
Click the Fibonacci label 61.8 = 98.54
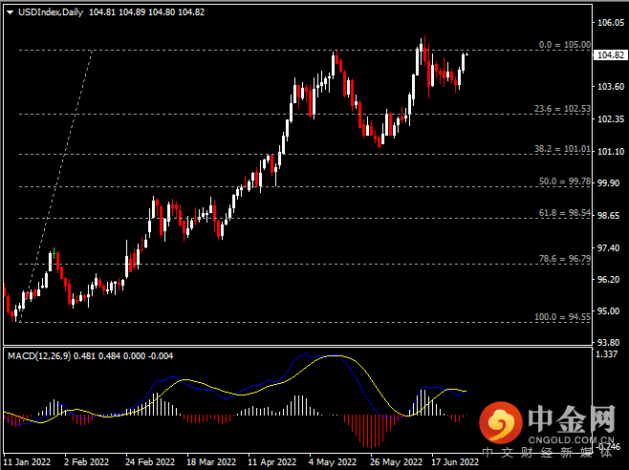click(x=564, y=212)
